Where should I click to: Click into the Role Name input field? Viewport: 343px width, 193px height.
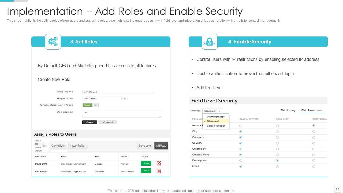pos(118,92)
